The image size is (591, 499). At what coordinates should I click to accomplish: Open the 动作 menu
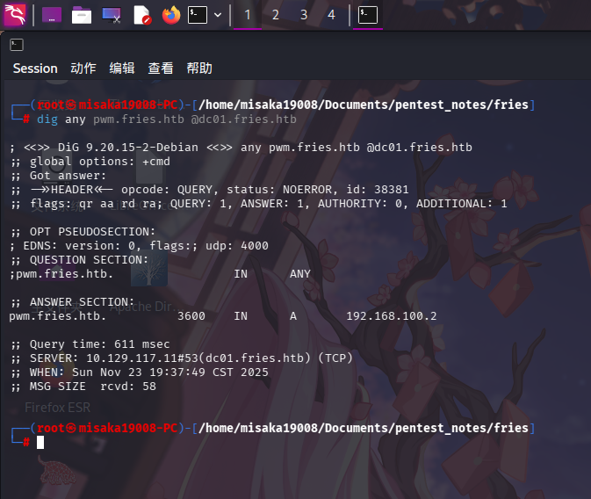tap(83, 69)
